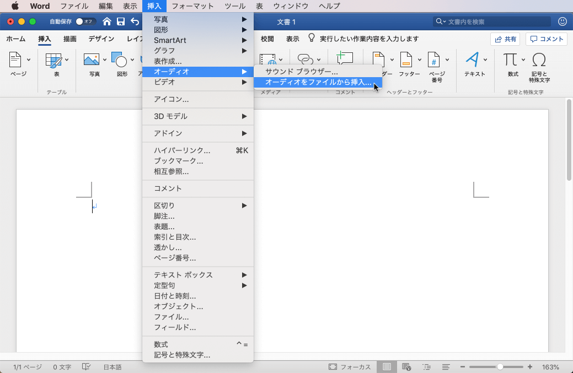Insert page number with ページ番号 icon
This screenshot has height=373, width=573.
(434, 60)
